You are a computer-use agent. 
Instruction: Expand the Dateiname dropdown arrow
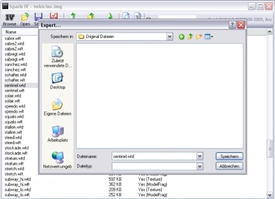(200, 156)
